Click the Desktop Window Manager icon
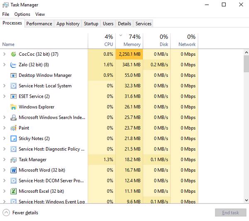This screenshot has height=221, width=249. tap(14, 75)
